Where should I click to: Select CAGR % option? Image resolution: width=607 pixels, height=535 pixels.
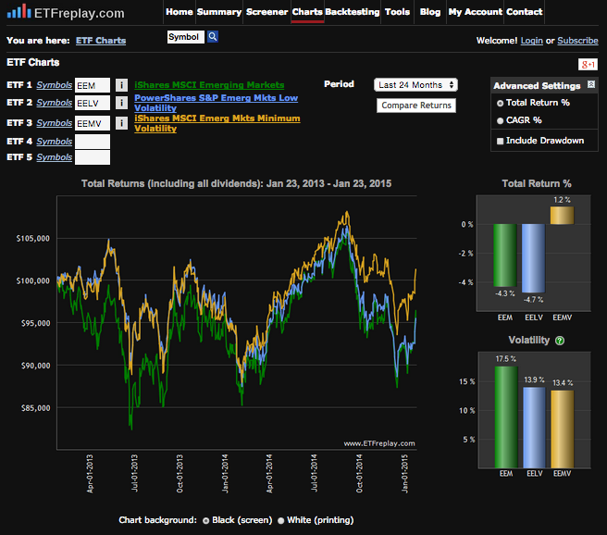tap(501, 120)
